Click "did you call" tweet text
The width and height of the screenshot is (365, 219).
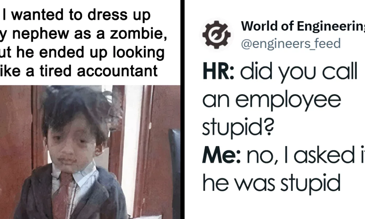click(x=299, y=72)
